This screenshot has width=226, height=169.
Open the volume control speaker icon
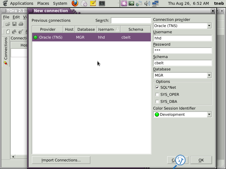click(x=147, y=4)
